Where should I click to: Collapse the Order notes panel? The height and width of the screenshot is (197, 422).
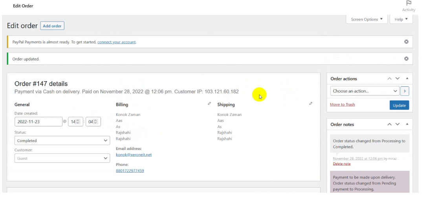407,124
